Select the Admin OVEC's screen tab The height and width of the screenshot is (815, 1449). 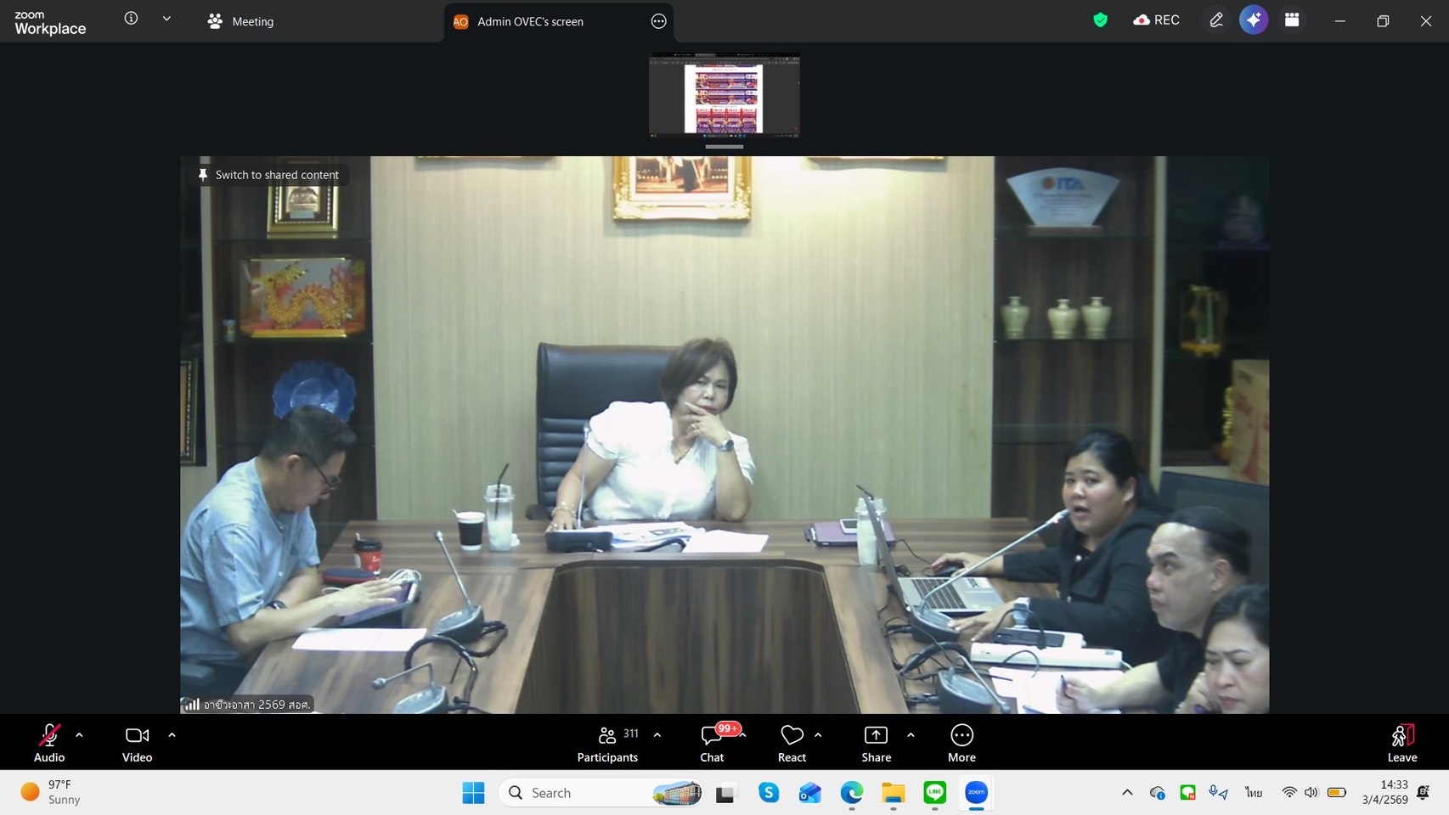point(530,21)
